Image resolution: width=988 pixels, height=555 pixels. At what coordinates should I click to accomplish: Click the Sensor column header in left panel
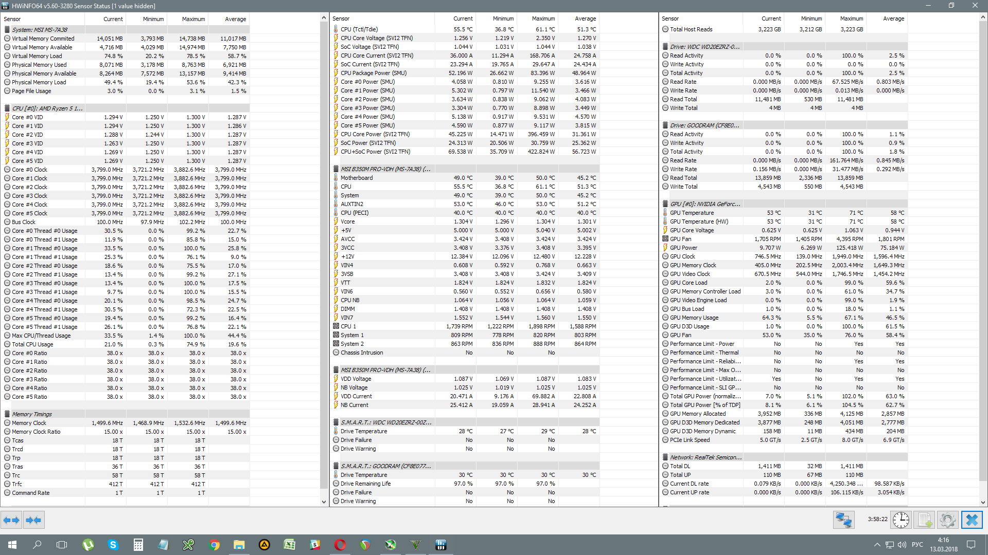coord(43,19)
